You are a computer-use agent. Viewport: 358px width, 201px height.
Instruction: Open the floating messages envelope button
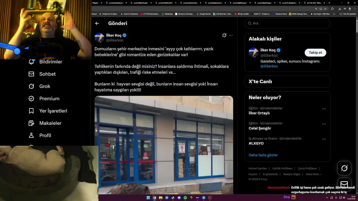coord(344,185)
